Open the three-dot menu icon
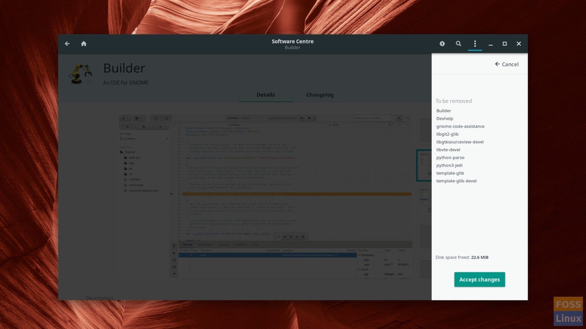Image resolution: width=586 pixels, height=329 pixels. click(475, 44)
